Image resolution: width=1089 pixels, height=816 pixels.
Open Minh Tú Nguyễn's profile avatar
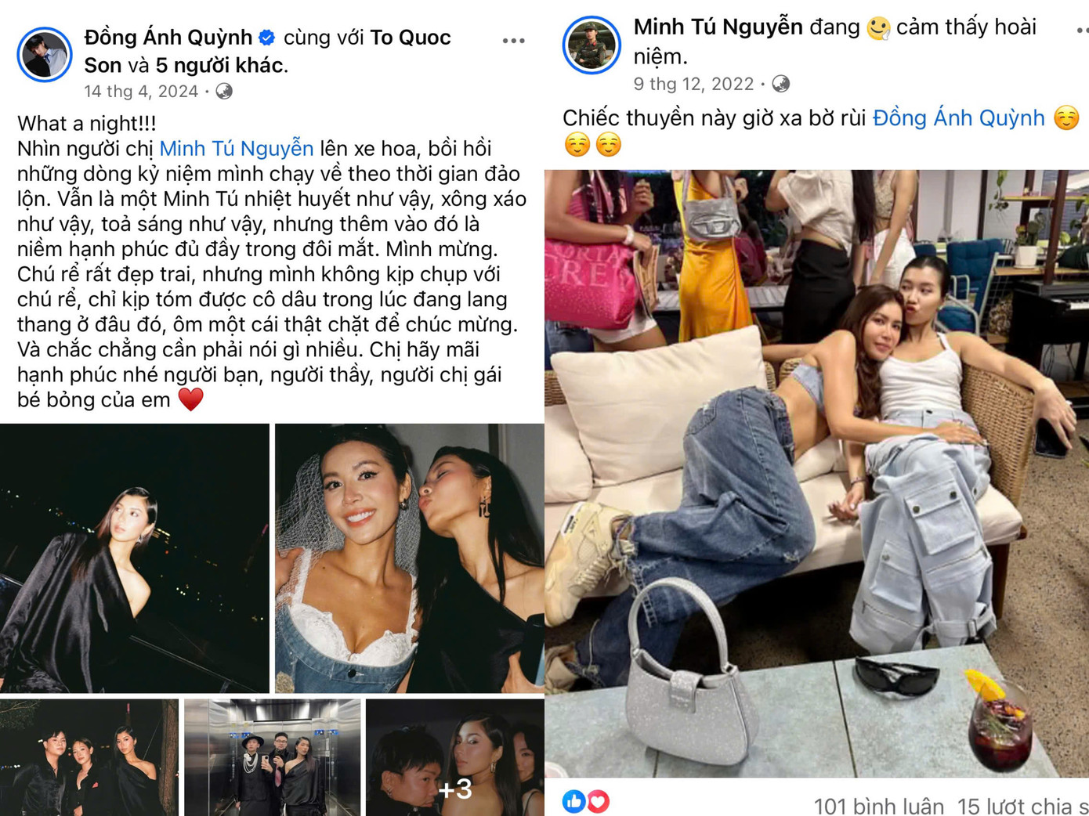(x=592, y=45)
